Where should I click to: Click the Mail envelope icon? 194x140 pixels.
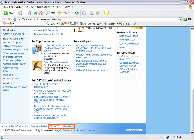(84, 13)
